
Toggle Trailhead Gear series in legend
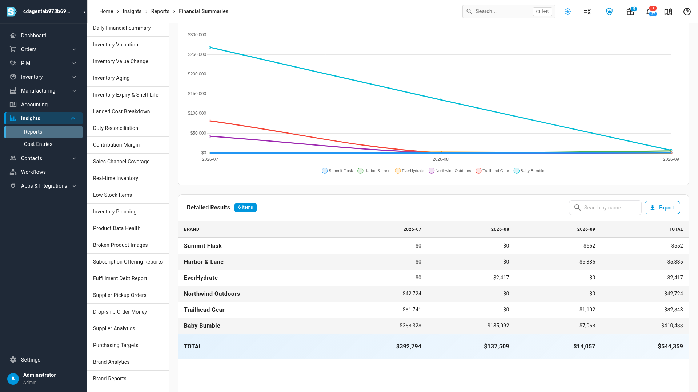(492, 171)
